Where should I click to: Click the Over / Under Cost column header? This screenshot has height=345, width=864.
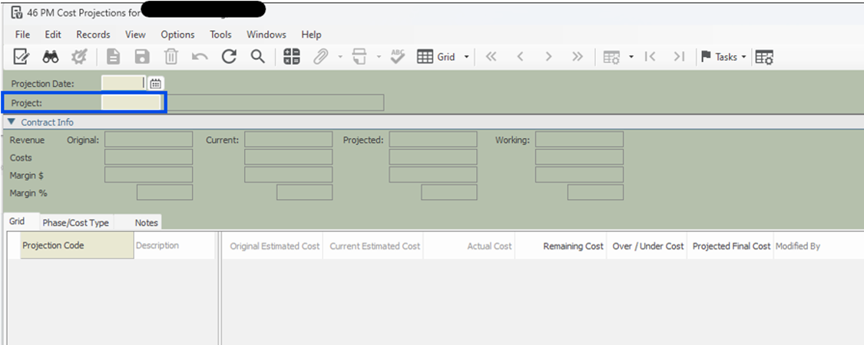[x=648, y=246]
